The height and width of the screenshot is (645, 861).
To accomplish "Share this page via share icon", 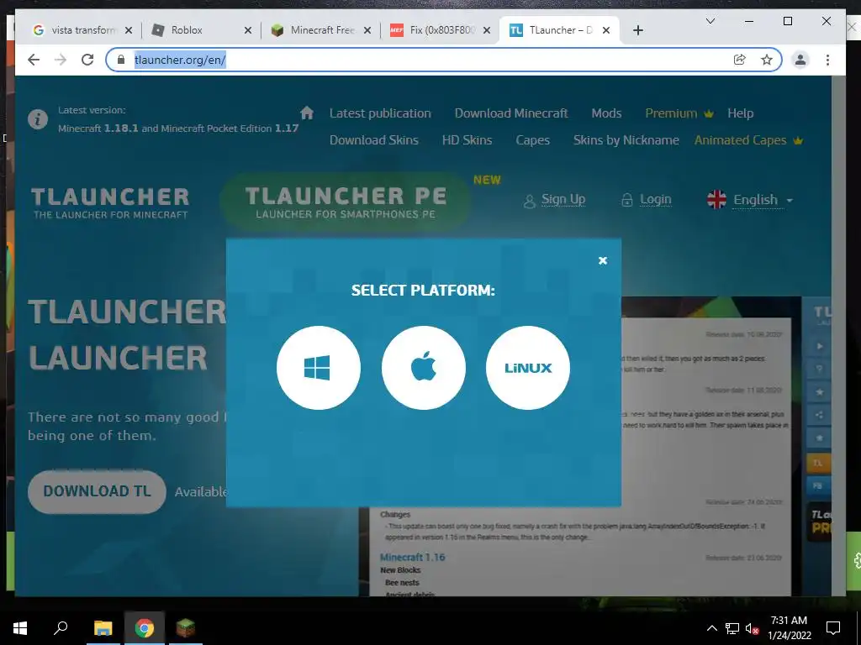I will tap(740, 60).
